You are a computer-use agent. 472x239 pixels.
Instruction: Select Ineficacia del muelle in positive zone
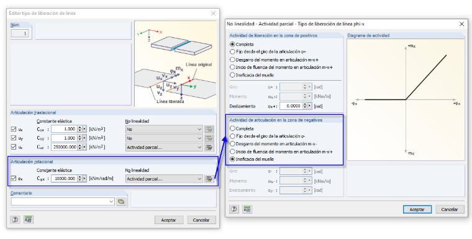pyautogui.click(x=232, y=75)
